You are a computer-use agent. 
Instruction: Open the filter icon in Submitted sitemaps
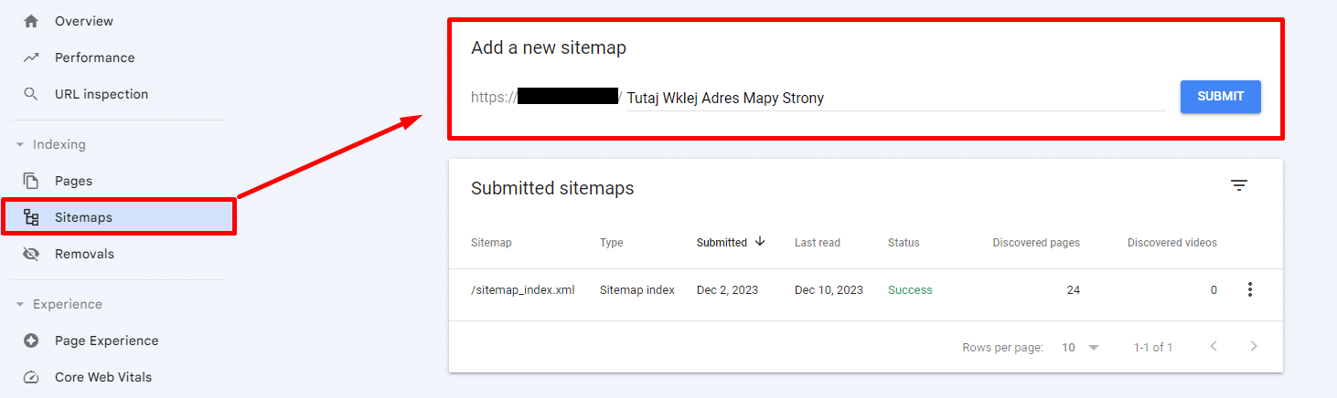(x=1238, y=185)
